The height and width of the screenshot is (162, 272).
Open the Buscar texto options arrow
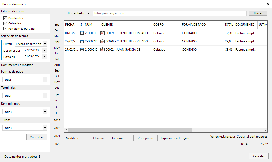[88, 13]
